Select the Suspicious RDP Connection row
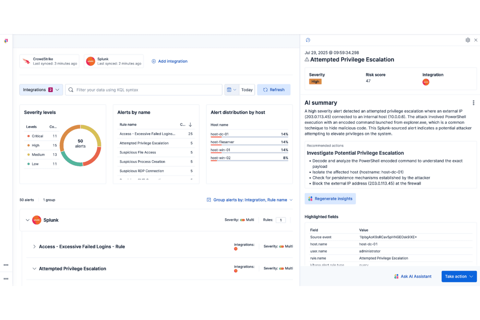The height and width of the screenshot is (320, 480). pos(156,171)
